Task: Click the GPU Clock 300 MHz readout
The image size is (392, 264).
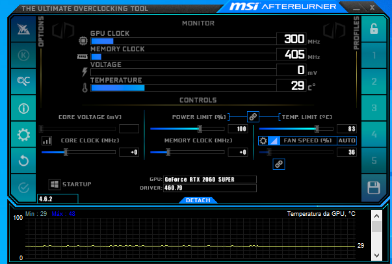Action: [291, 39]
